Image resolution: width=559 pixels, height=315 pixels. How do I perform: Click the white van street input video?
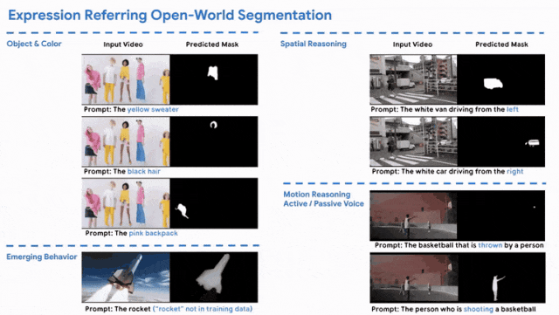413,79
